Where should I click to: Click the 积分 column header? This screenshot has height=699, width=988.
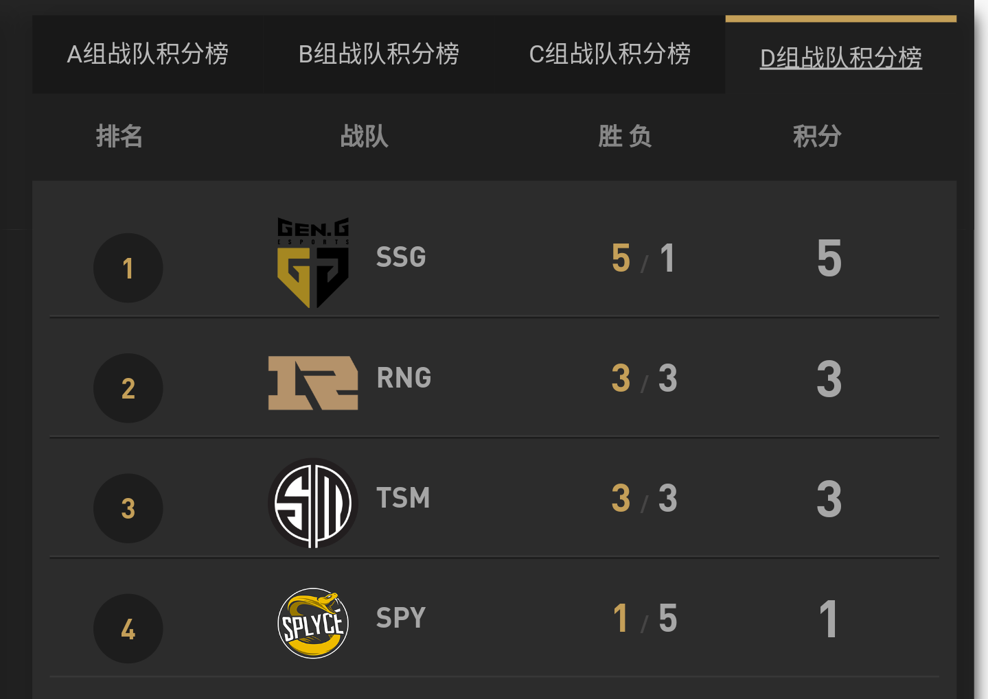coord(817,136)
